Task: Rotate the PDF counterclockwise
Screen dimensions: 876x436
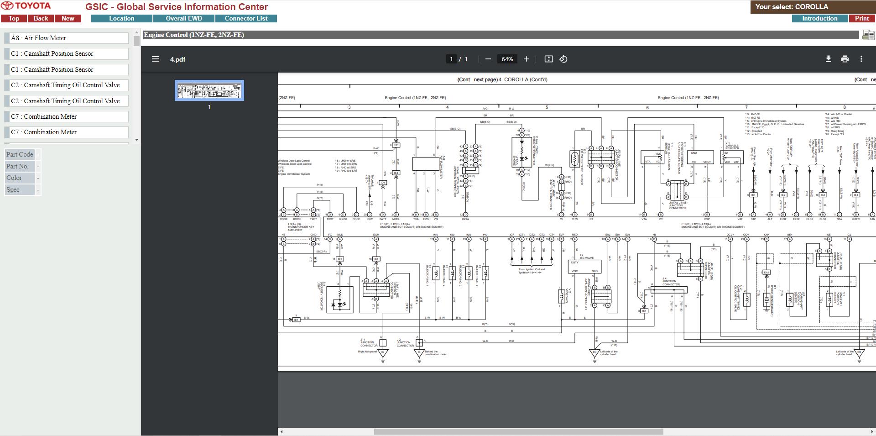Action: [x=563, y=59]
